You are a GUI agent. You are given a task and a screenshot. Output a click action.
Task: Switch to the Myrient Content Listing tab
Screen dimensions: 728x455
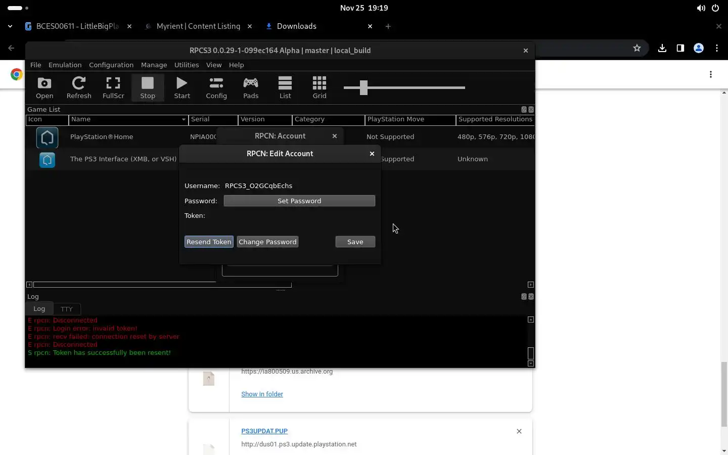pos(198,26)
